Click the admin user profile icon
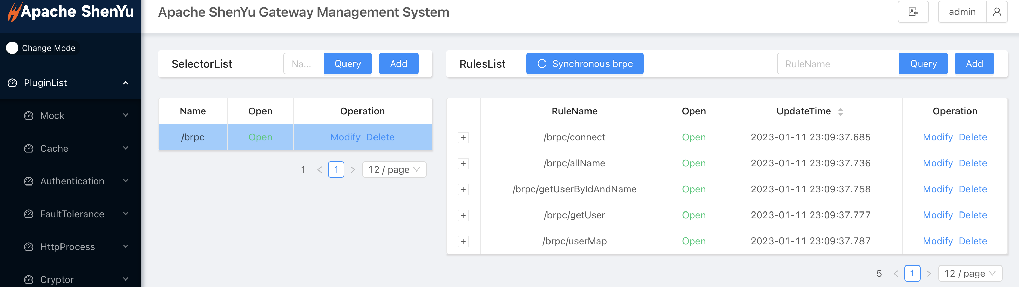 pos(996,12)
